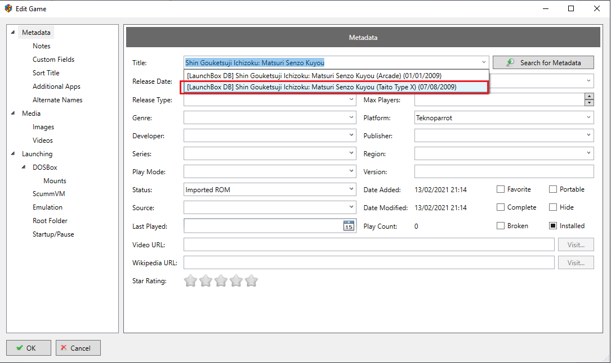The image size is (611, 363).
Task: Collapse the Media tree node
Action: click(13, 113)
